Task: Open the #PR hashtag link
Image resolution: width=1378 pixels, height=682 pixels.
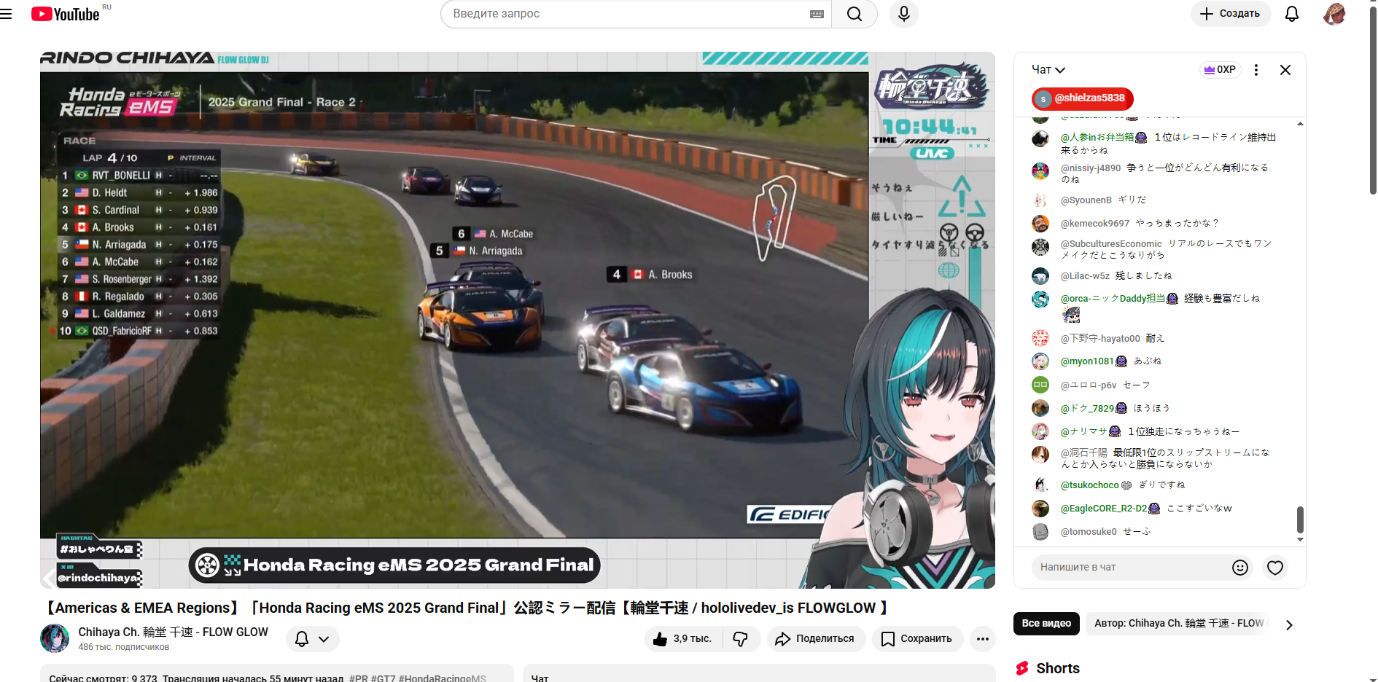Action: pos(358,678)
